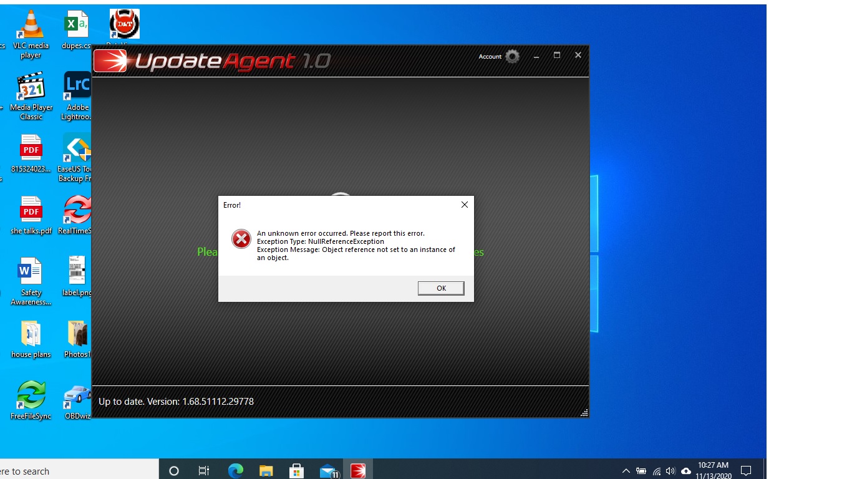Select the Adobe Lightroom desktop shortcut
Image resolution: width=852 pixels, height=479 pixels.
click(x=77, y=97)
